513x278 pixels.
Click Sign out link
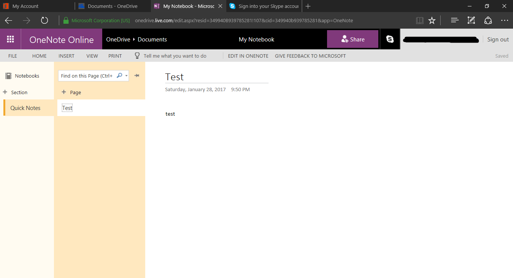coord(498,39)
